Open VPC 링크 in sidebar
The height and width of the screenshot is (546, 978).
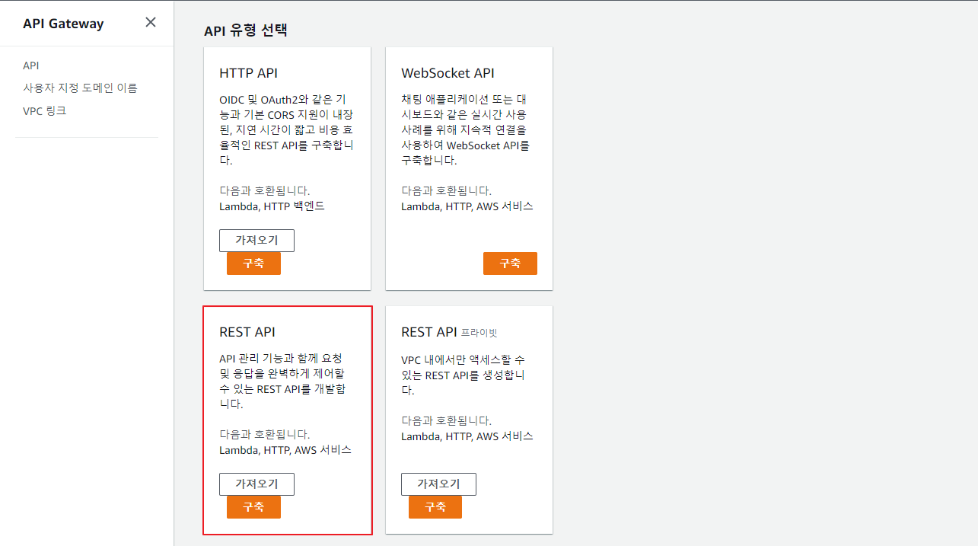45,110
